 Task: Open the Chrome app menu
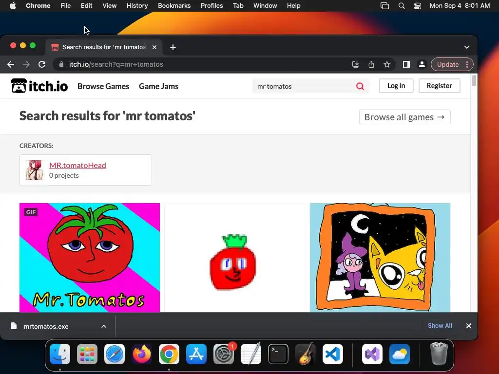(x=38, y=6)
